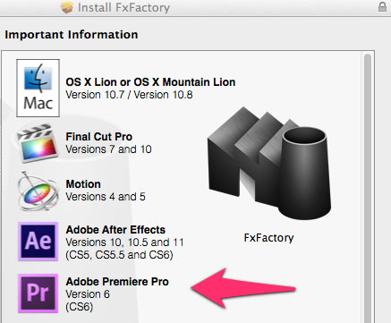Click the vertical scrollbar of information pane
Viewport: 391px width, 323px height.
click(368, 186)
